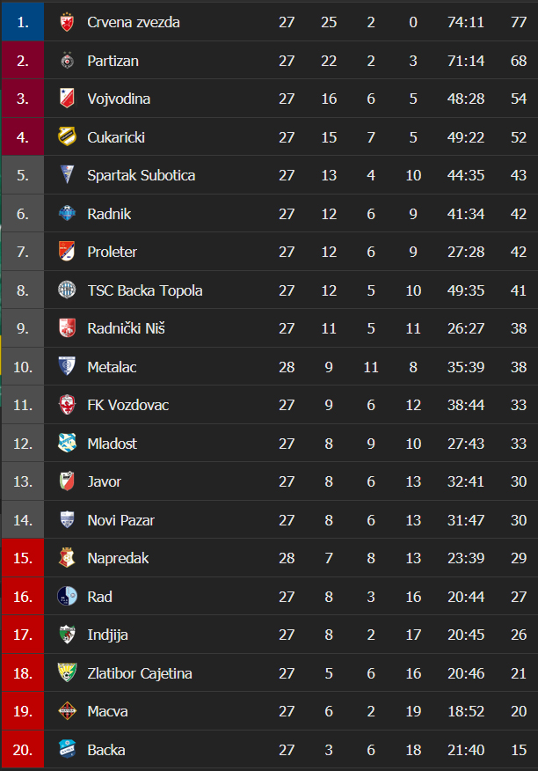538x771 pixels.
Task: Click the Macva diamond-shaped logo
Action: pos(67,711)
